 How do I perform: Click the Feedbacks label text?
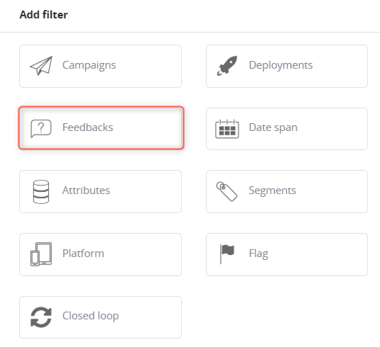click(x=88, y=127)
